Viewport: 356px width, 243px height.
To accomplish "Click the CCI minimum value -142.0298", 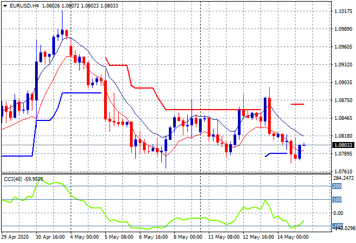I will (344, 228).
